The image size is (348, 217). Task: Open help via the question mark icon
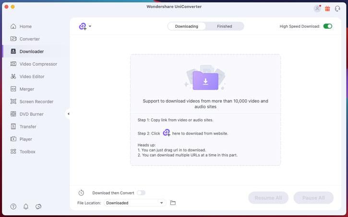pos(13,206)
